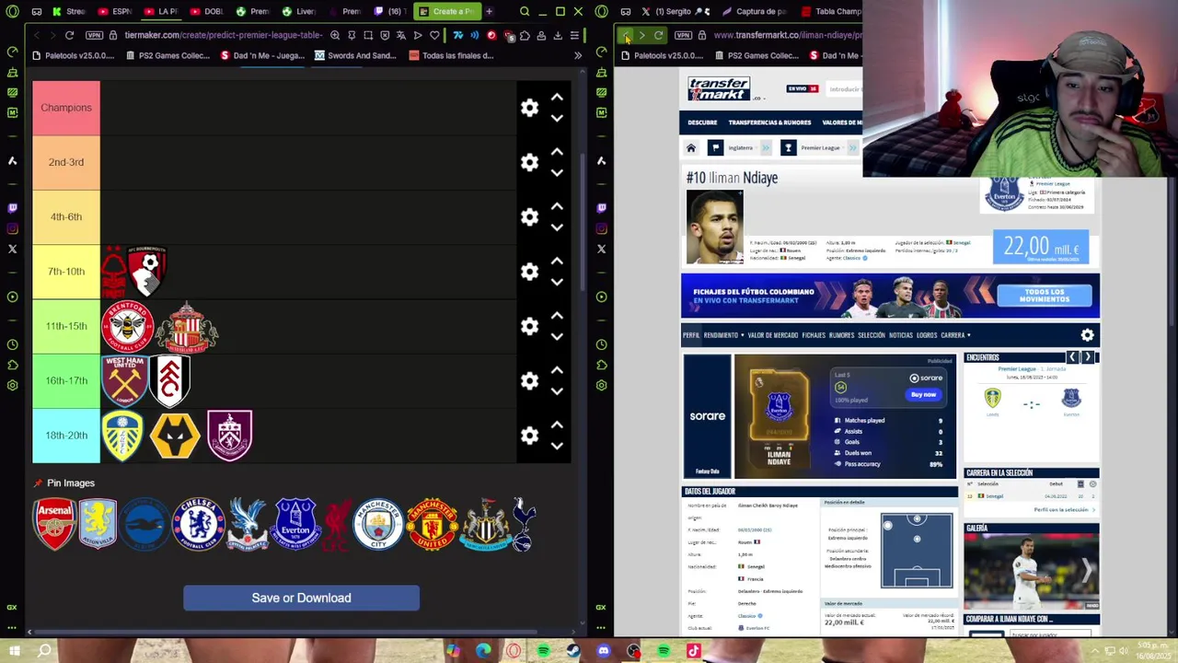This screenshot has width=1178, height=663.
Task: Click Fulham crest in 16th-17th row
Action: tap(170, 380)
